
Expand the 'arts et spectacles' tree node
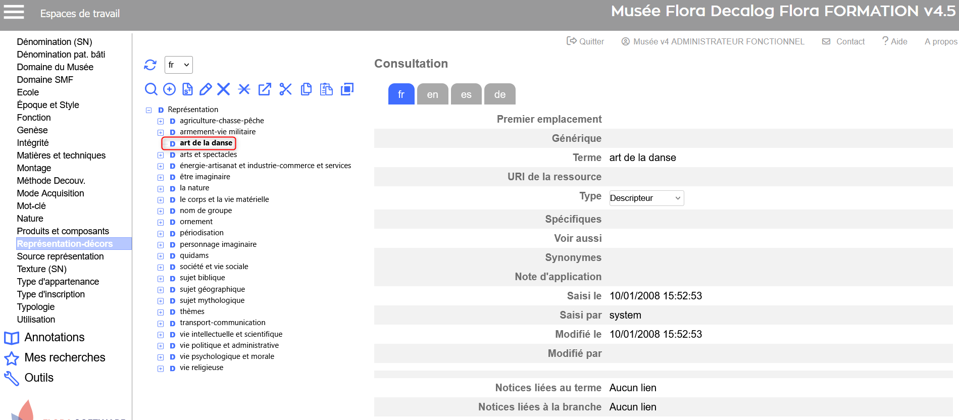click(x=161, y=155)
